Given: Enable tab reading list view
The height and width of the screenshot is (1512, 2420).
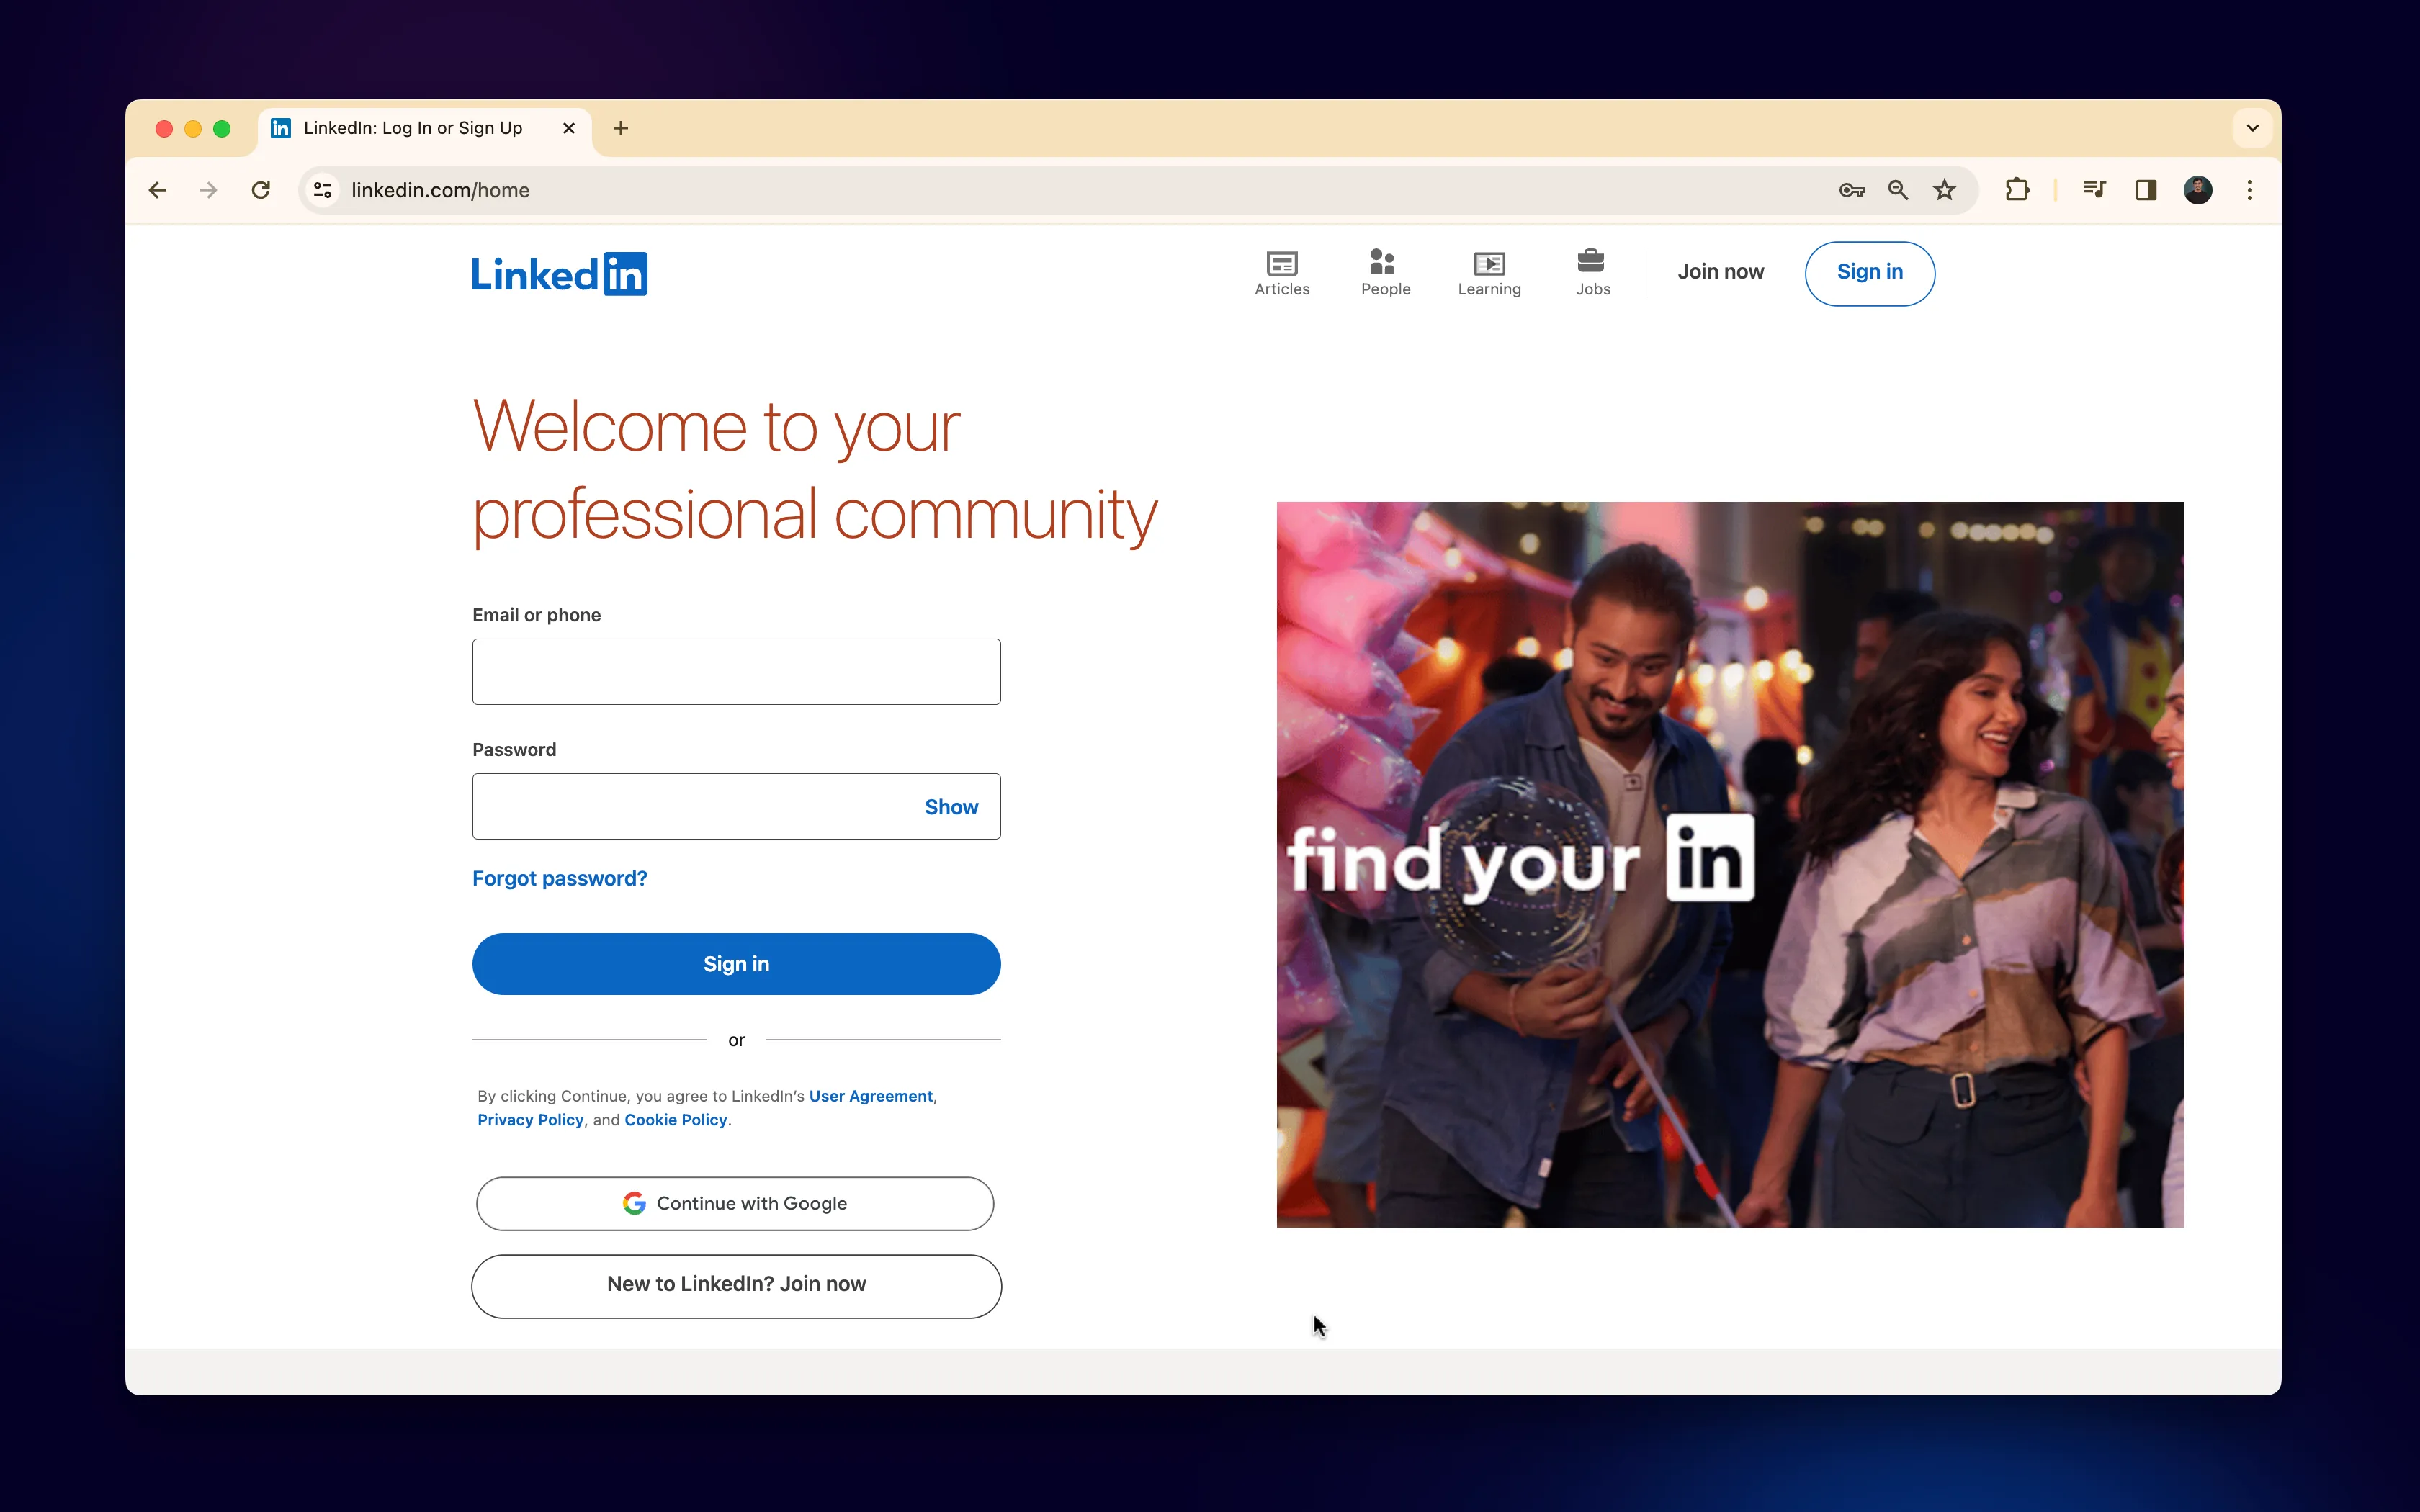Looking at the screenshot, I should [2145, 190].
